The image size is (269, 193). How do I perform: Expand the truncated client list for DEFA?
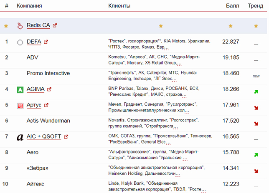tap(166, 48)
